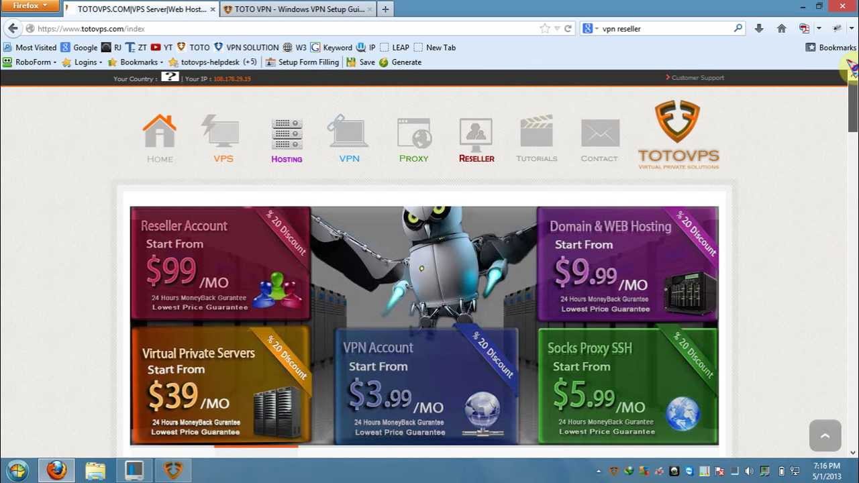Click the Firefox icon in the taskbar
The image size is (859, 483).
(x=56, y=470)
